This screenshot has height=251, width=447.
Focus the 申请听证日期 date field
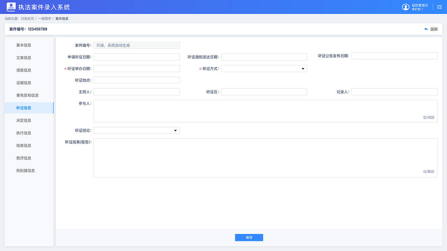click(137, 57)
